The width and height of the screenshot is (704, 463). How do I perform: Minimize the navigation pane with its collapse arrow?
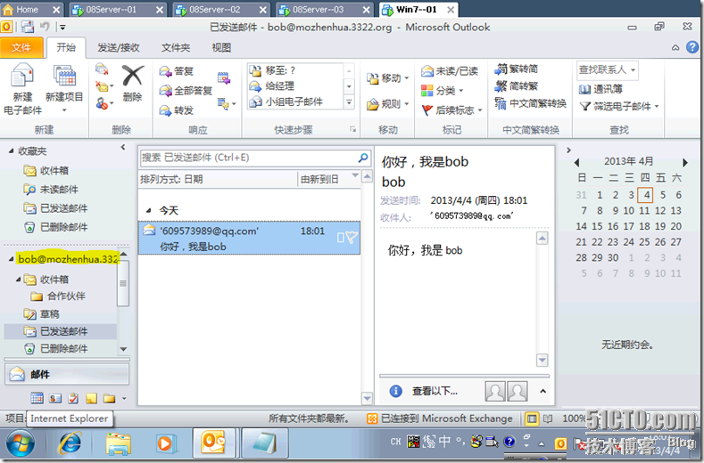[123, 147]
